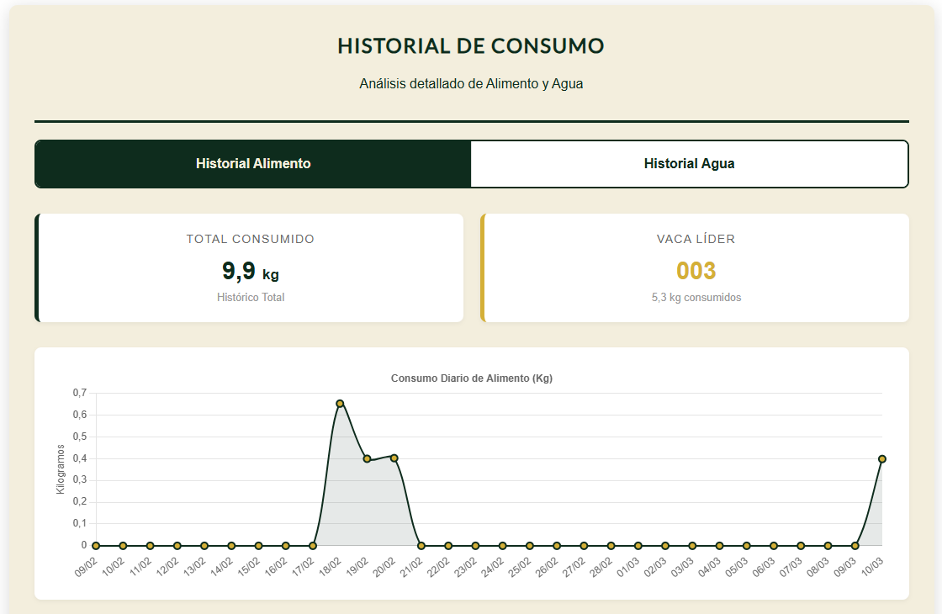Switch to the Historial Alimento tab
942x614 pixels.
[253, 164]
